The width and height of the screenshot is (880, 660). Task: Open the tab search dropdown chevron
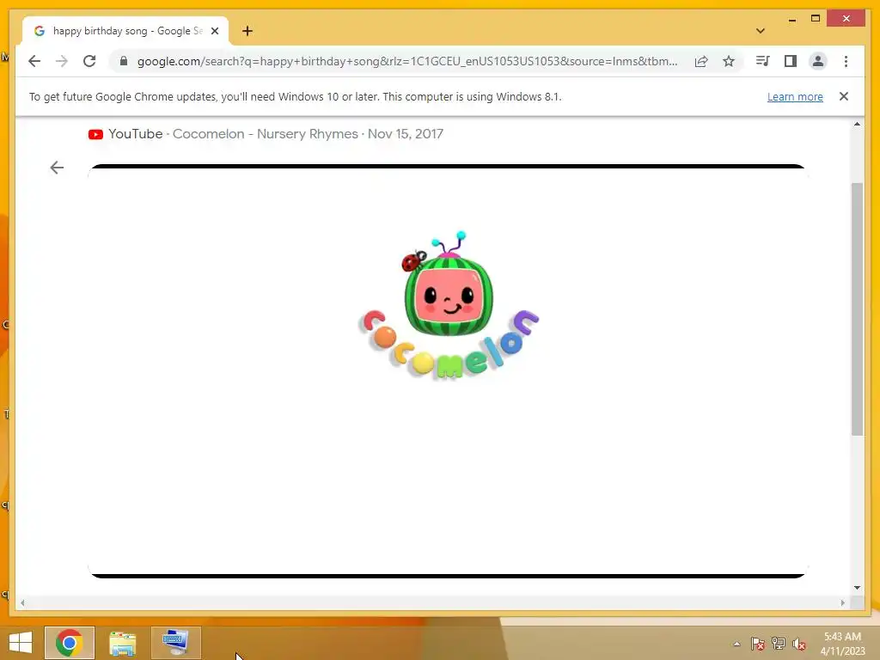point(761,31)
